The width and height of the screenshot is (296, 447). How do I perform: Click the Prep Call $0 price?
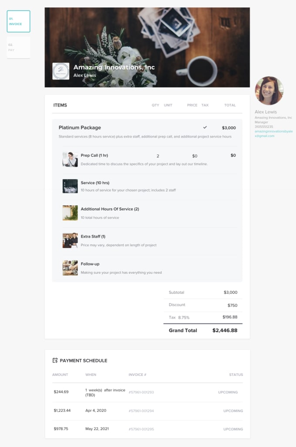pos(195,156)
